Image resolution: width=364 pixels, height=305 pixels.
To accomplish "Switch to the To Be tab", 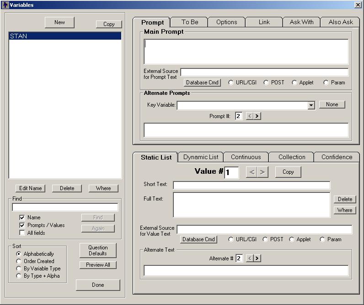I will (190, 22).
